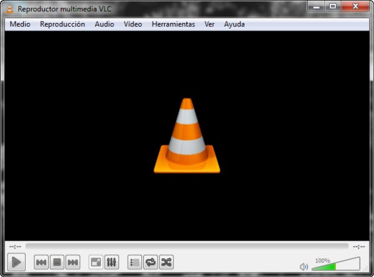Image resolution: width=374 pixels, height=277 pixels.
Task: Open the extended settings equalizer icon
Action: [x=112, y=263]
